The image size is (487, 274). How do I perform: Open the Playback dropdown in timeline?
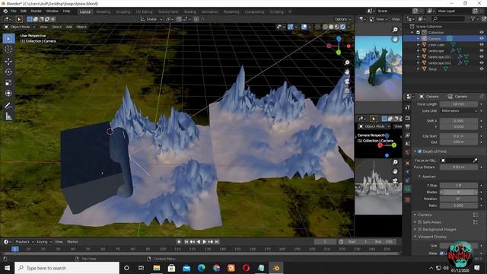coord(24,242)
